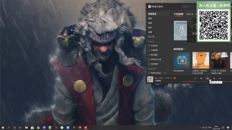Screen dimensions: 232x130
Task: Switch to the 专属订制 tab
Action: (x=190, y=14)
